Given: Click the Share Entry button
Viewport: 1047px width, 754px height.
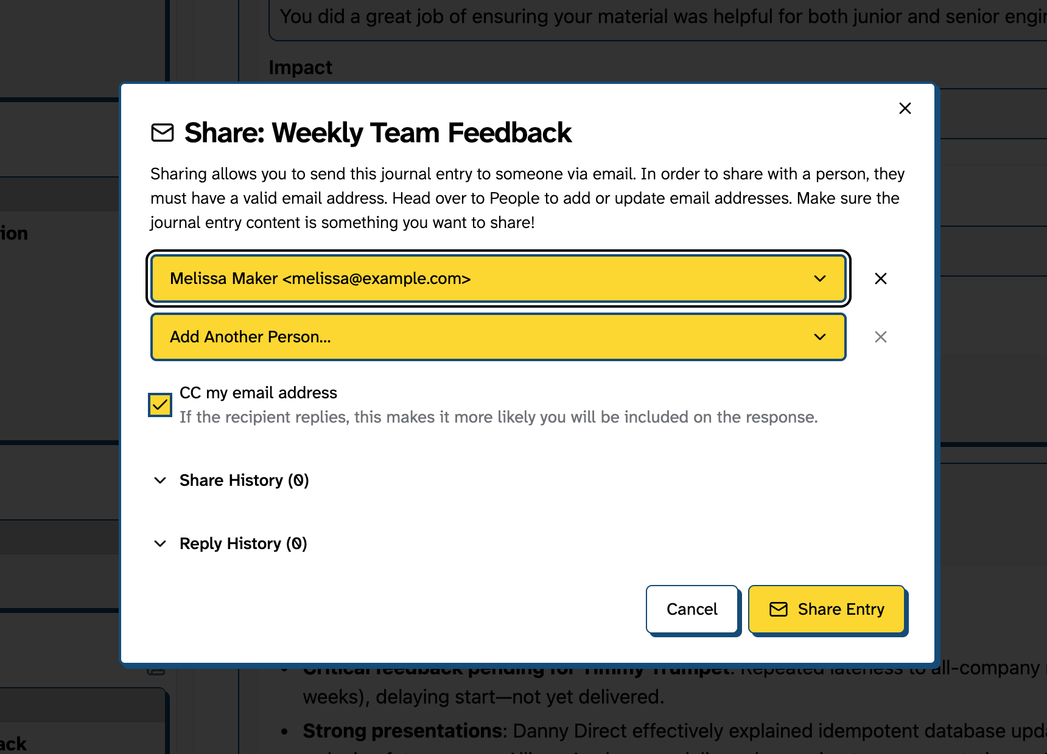Looking at the screenshot, I should tap(827, 609).
